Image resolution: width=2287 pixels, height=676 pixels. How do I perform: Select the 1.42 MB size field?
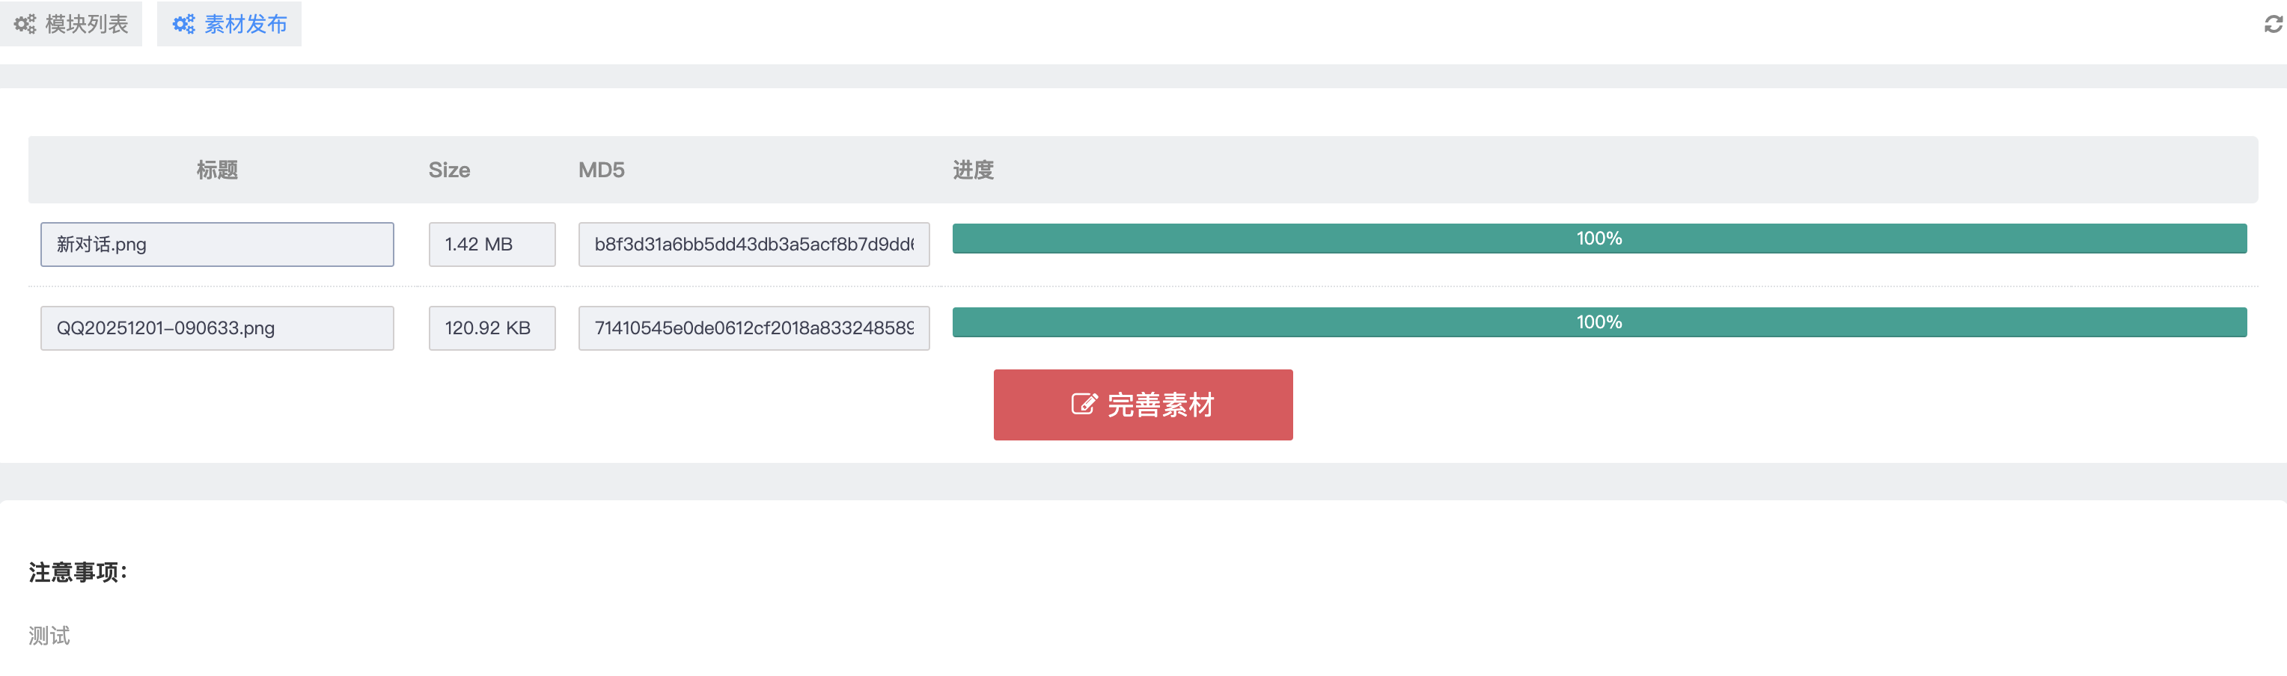(x=492, y=244)
